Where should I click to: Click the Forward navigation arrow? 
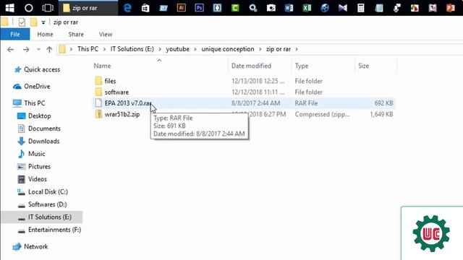tap(26, 49)
